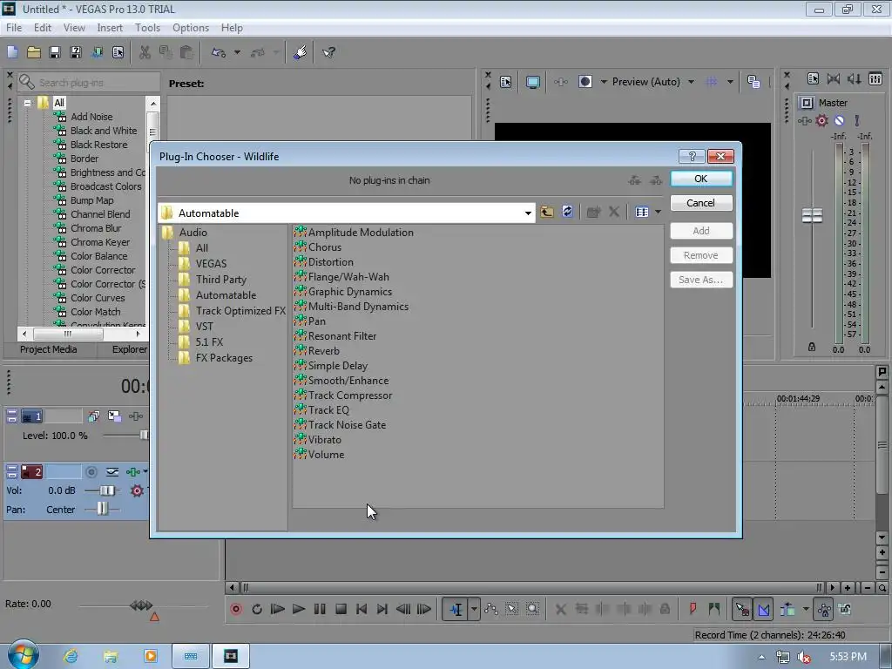The image size is (892, 669).
Task: Click the external monitor preview icon
Action: (532, 82)
